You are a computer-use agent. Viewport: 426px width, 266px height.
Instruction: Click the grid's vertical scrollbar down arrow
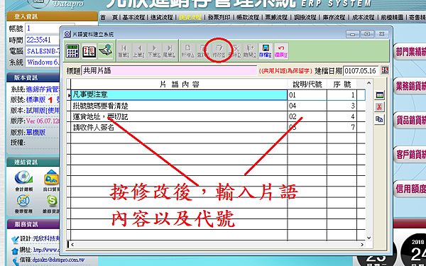368,238
